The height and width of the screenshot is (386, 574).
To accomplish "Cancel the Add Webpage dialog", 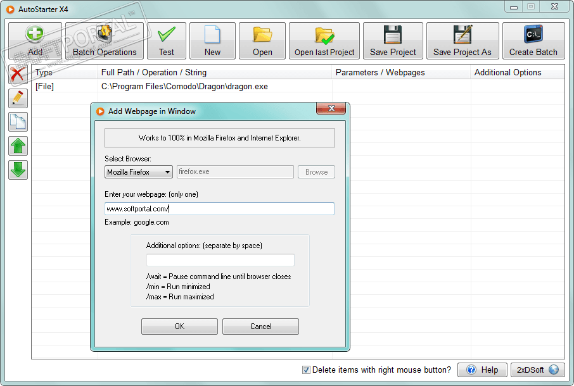I will (260, 327).
